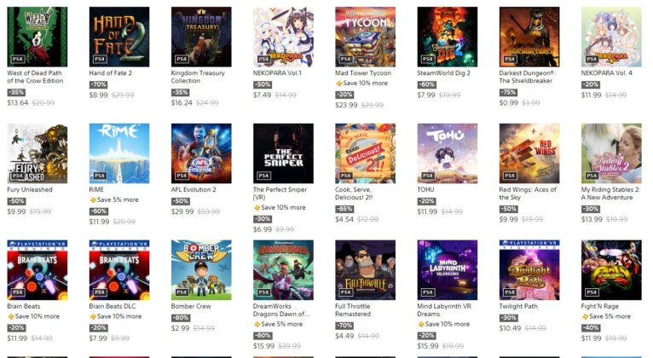Viewport: 653px width, 358px height.
Task: Select the Mad Tower Tycoon cover image
Action: click(x=365, y=37)
